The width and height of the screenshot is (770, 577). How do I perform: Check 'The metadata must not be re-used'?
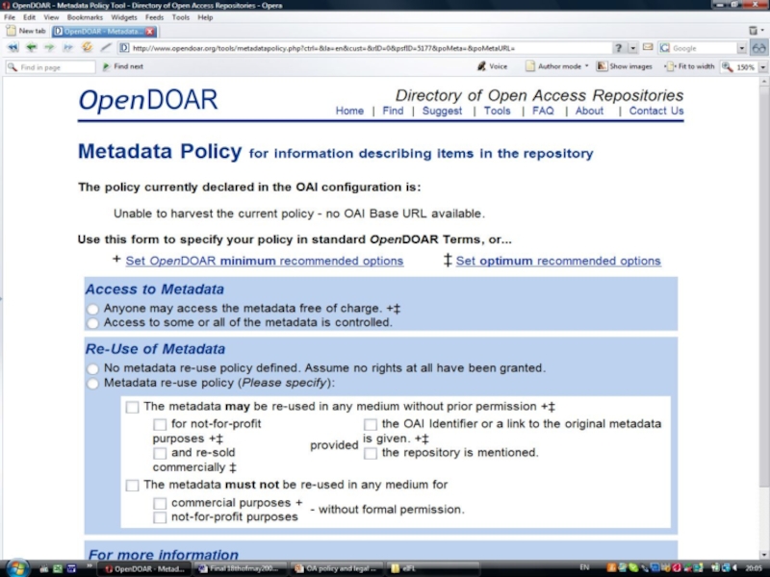click(x=132, y=486)
